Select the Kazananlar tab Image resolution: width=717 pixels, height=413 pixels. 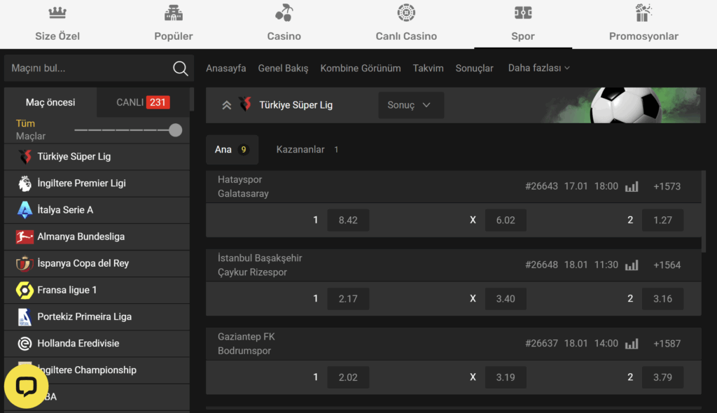tap(307, 150)
